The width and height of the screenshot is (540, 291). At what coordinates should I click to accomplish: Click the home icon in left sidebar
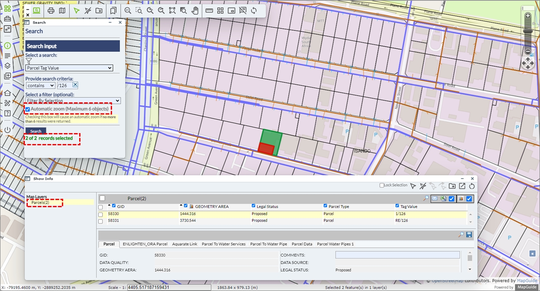click(x=8, y=93)
